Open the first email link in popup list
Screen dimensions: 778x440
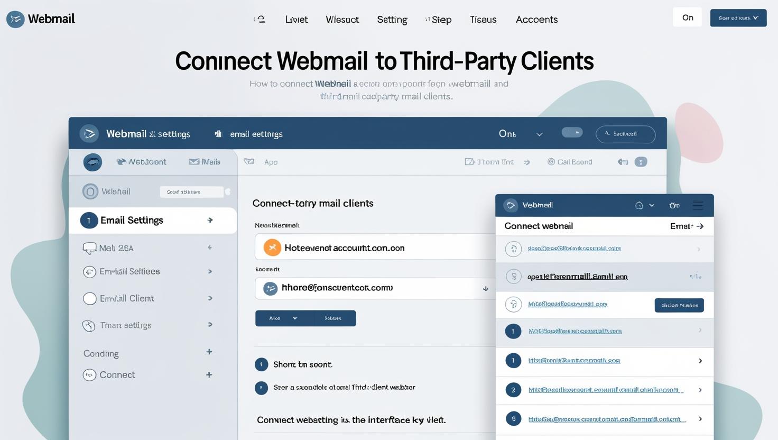(x=574, y=249)
